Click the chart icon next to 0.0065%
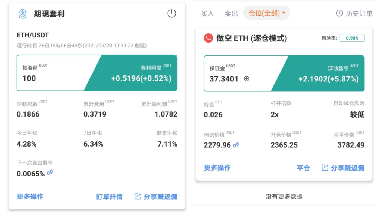The width and height of the screenshot is (380, 212). (50, 173)
